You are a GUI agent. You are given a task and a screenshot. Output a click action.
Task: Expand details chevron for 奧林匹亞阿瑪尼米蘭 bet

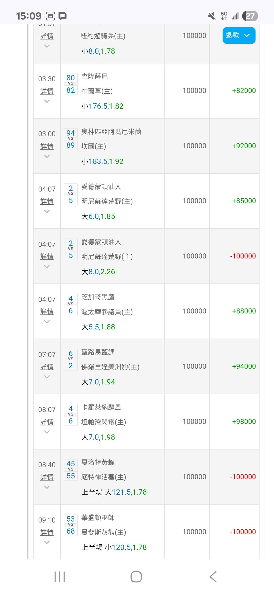coord(47,156)
